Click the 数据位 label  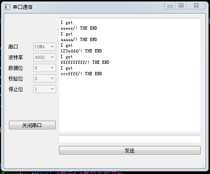pos(15,68)
